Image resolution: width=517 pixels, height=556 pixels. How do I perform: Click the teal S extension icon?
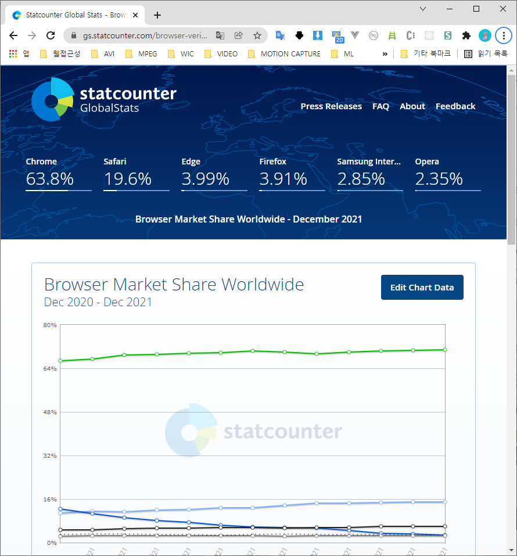[x=448, y=35]
